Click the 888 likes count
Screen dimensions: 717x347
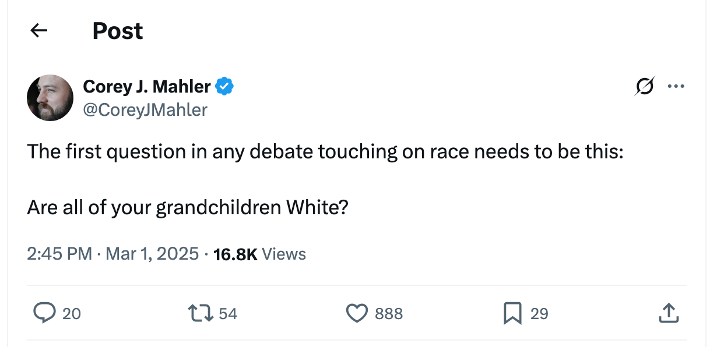click(x=389, y=314)
